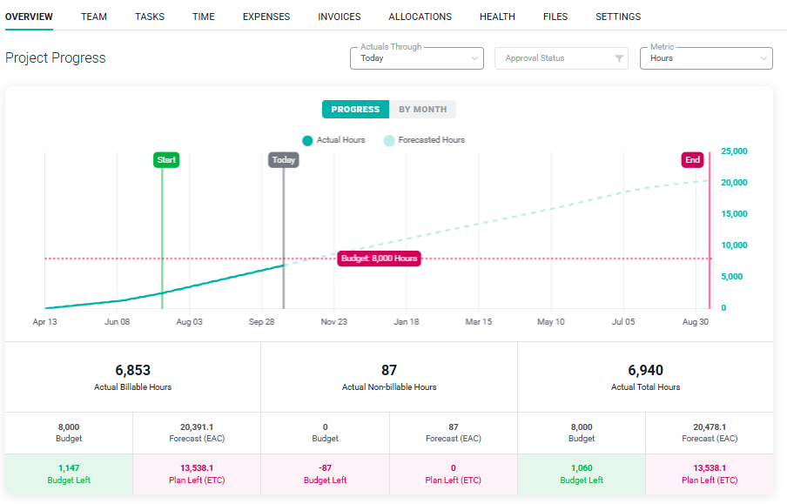Click the 0 Plan Left (ETC) cell
Image resolution: width=787 pixels, height=504 pixels.
tap(454, 474)
